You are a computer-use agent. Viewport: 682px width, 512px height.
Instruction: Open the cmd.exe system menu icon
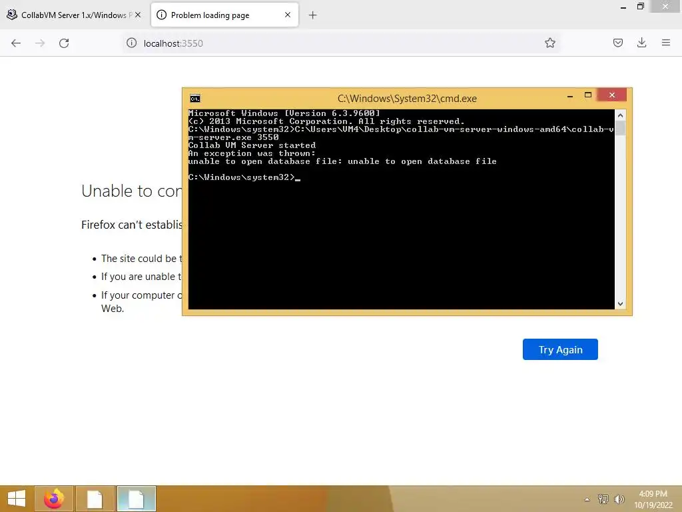pyautogui.click(x=195, y=99)
